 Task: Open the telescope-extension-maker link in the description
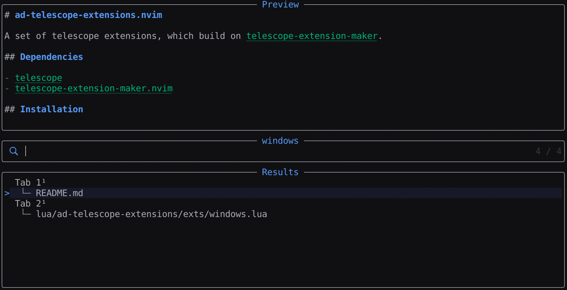point(311,36)
